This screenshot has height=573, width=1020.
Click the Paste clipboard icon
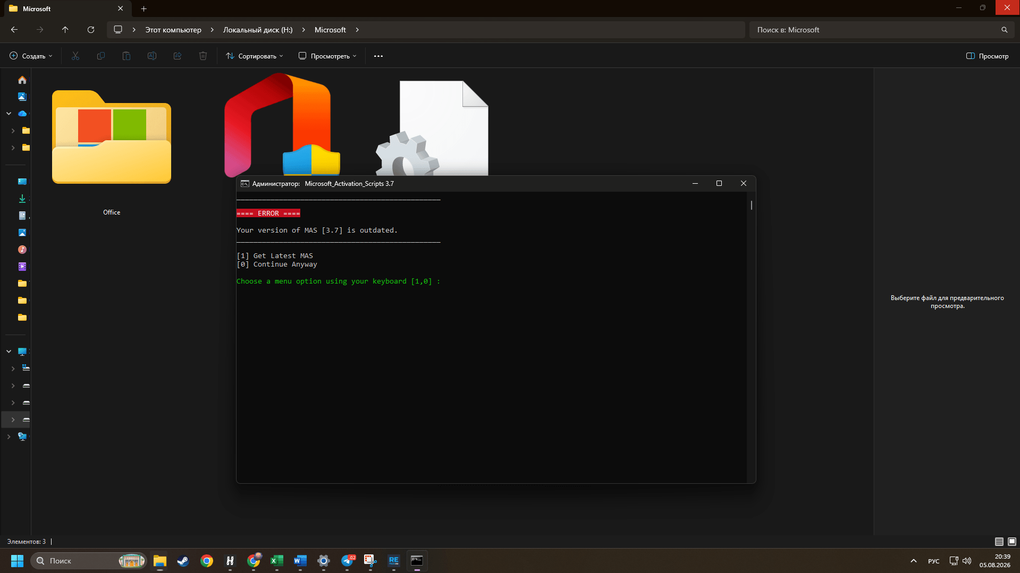127,56
